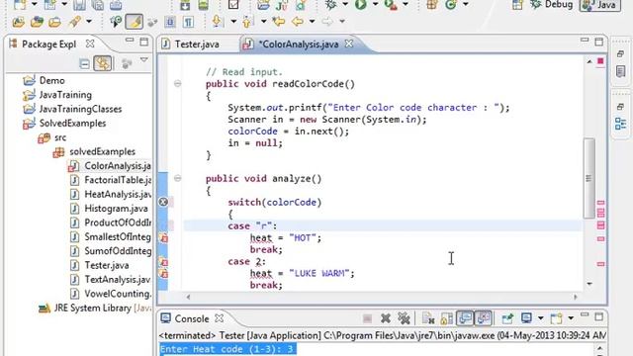Image resolution: width=633 pixels, height=356 pixels.
Task: Toggle Mark Occurrences highlighter button
Action: coord(135,22)
